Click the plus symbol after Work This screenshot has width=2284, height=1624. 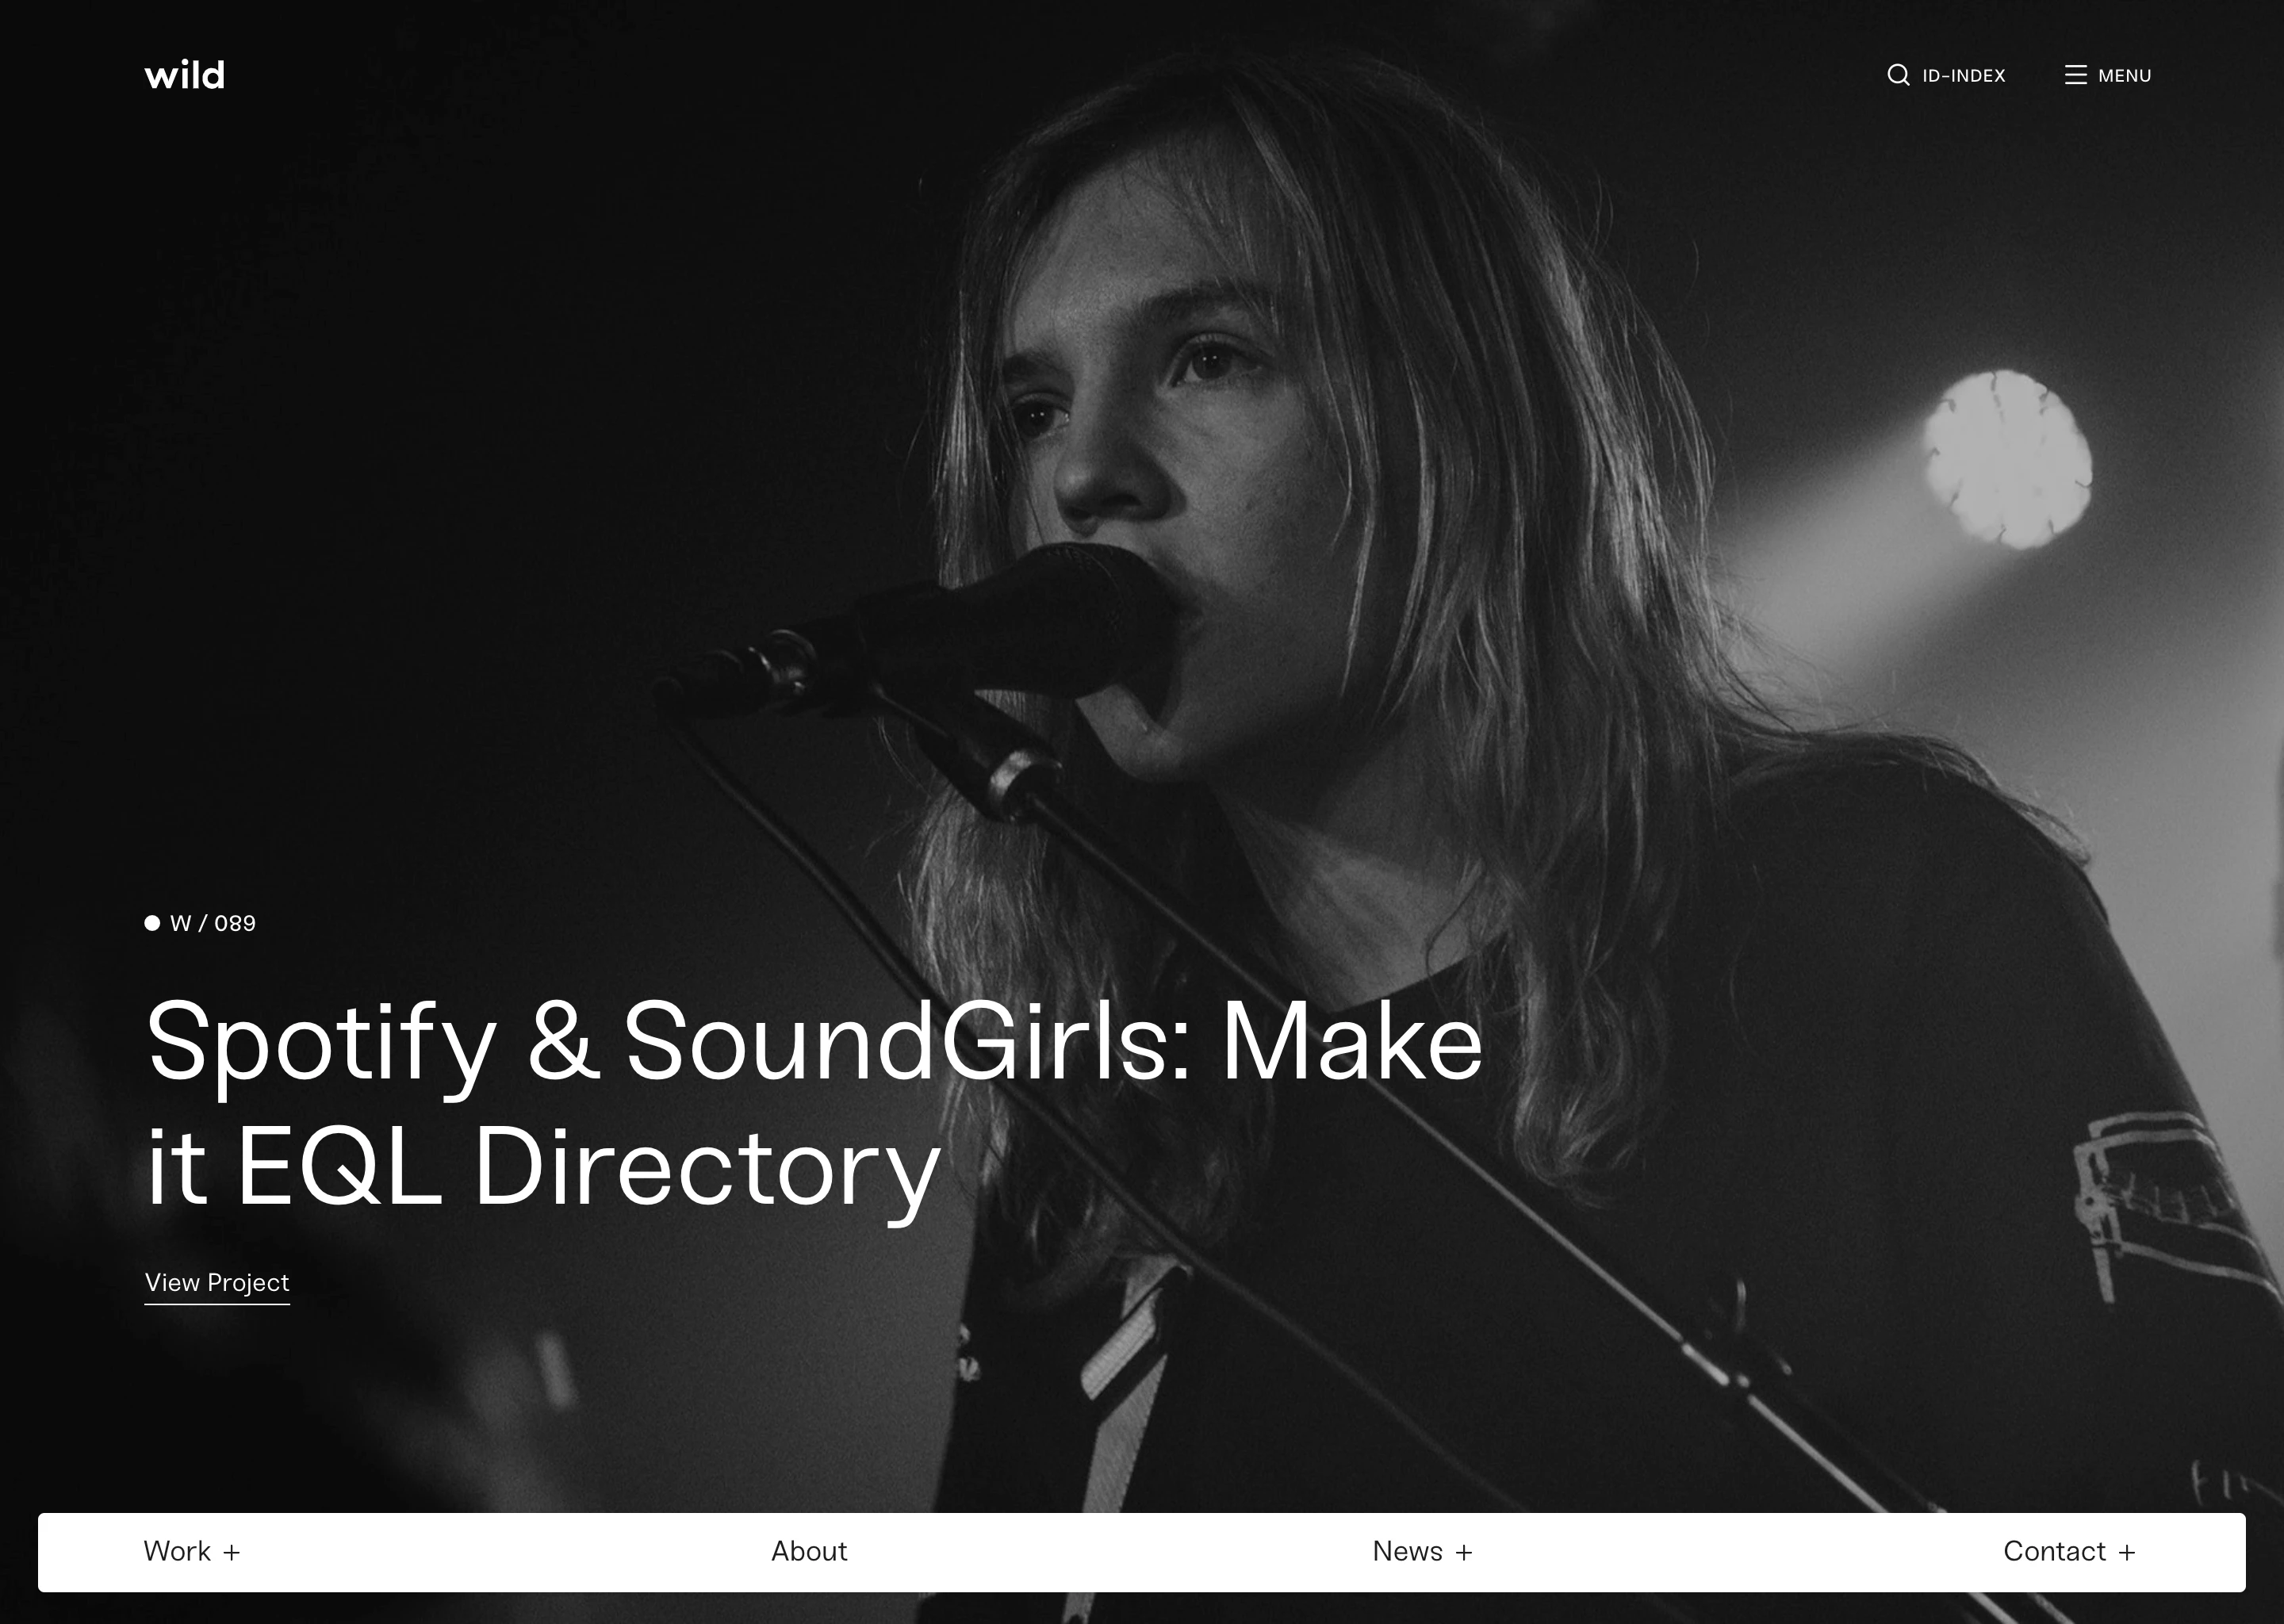(x=233, y=1551)
